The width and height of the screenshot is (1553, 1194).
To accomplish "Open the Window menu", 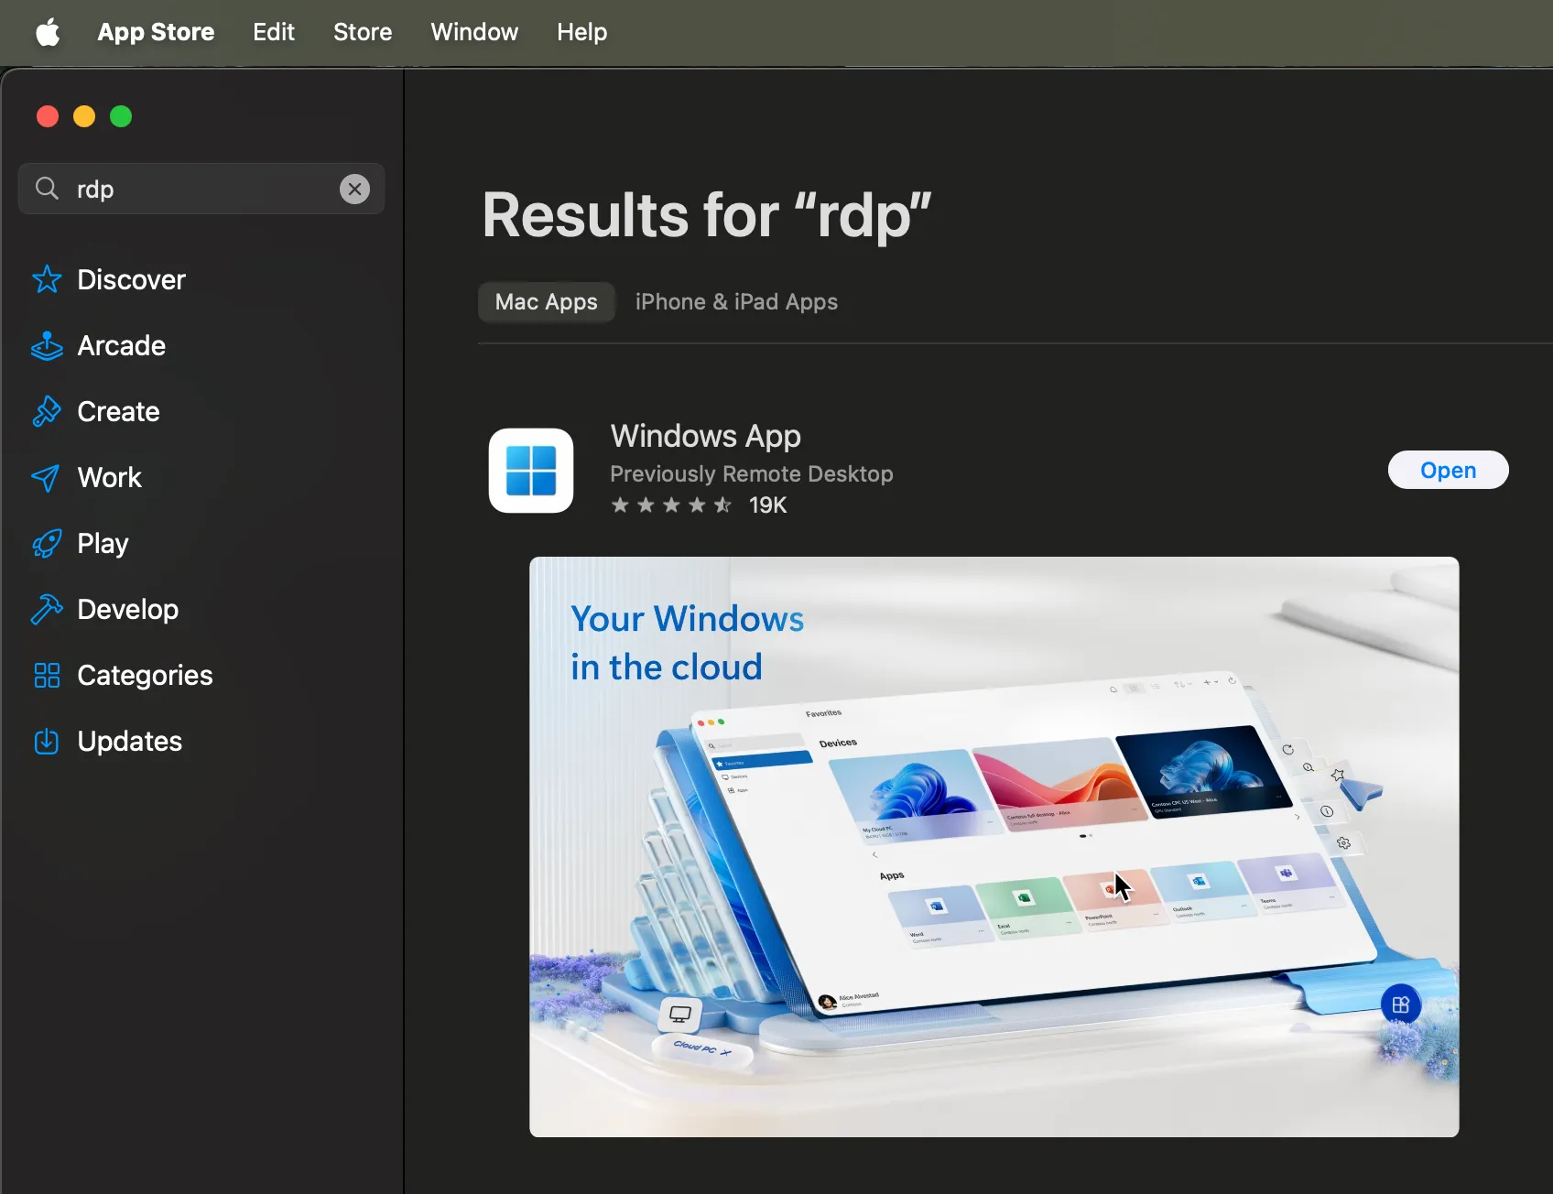I will click(x=474, y=32).
